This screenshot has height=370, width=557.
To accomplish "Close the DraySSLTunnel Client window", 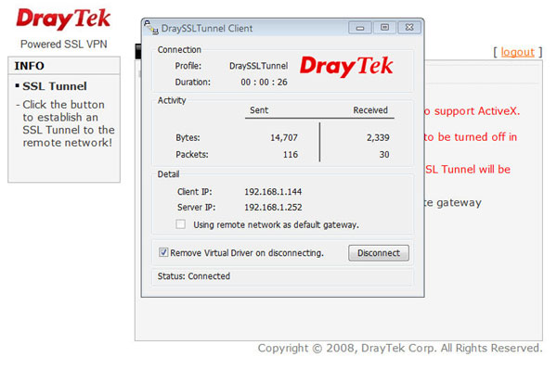I will tap(409, 27).
